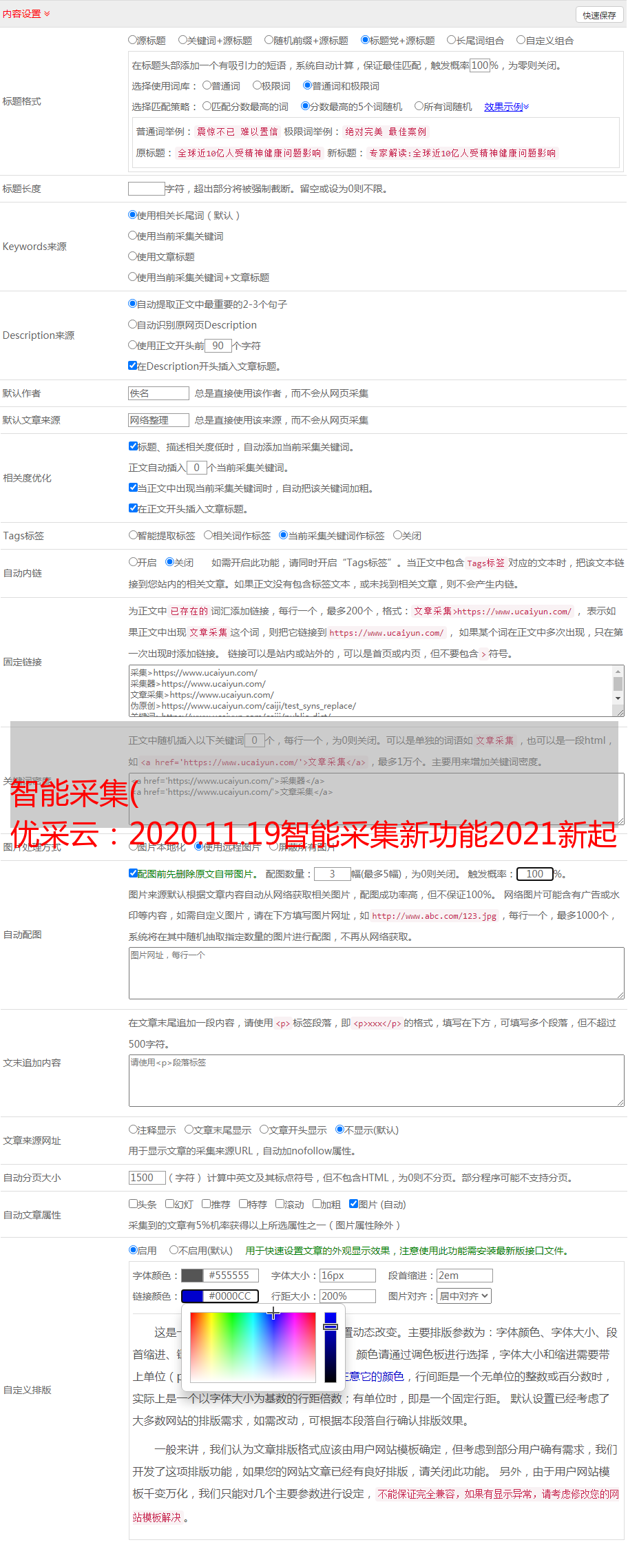Collapse the 内容设置 section header
628x1549 pixels.
point(26,14)
